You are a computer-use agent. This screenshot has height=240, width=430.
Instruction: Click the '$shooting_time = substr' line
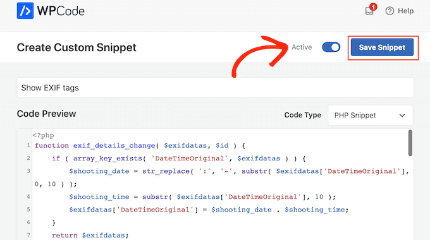[202, 197]
